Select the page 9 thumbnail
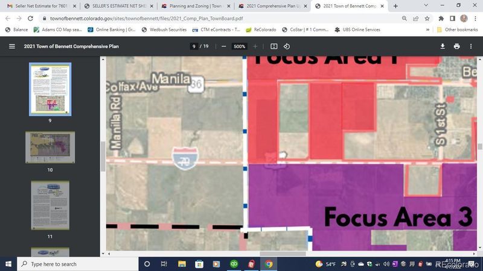 tap(50, 89)
